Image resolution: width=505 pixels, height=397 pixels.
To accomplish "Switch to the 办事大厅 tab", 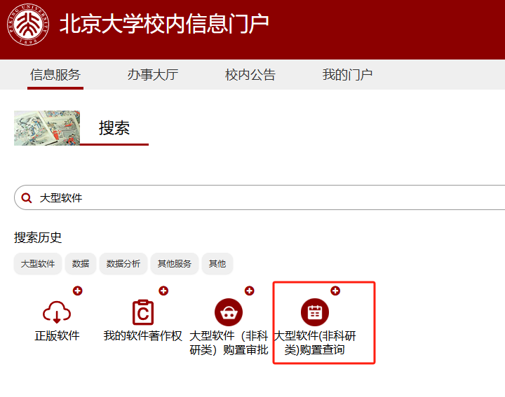I will [153, 75].
